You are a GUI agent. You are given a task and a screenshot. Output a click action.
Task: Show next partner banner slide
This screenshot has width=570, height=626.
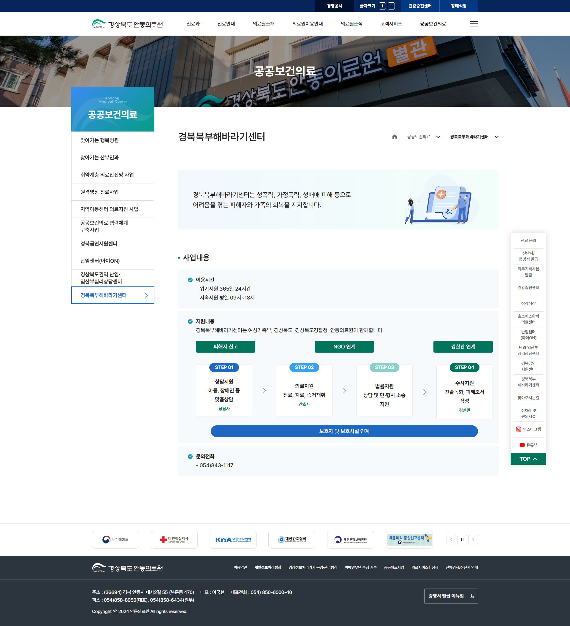[473, 540]
